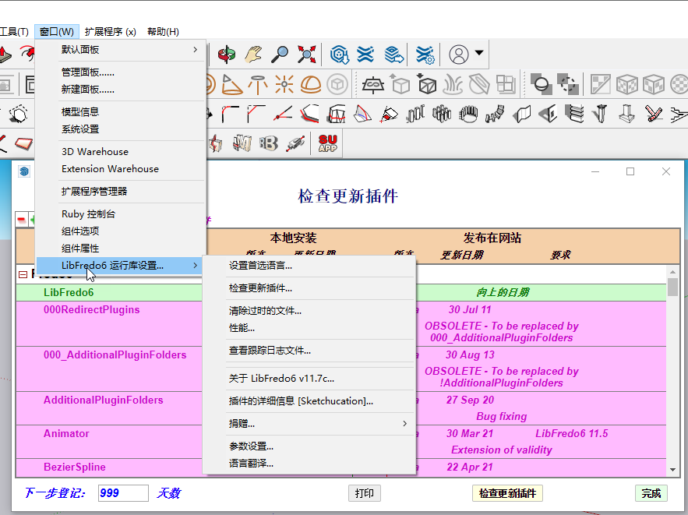The image size is (688, 515).
Task: Click the infinite plane icon
Action: [373, 84]
